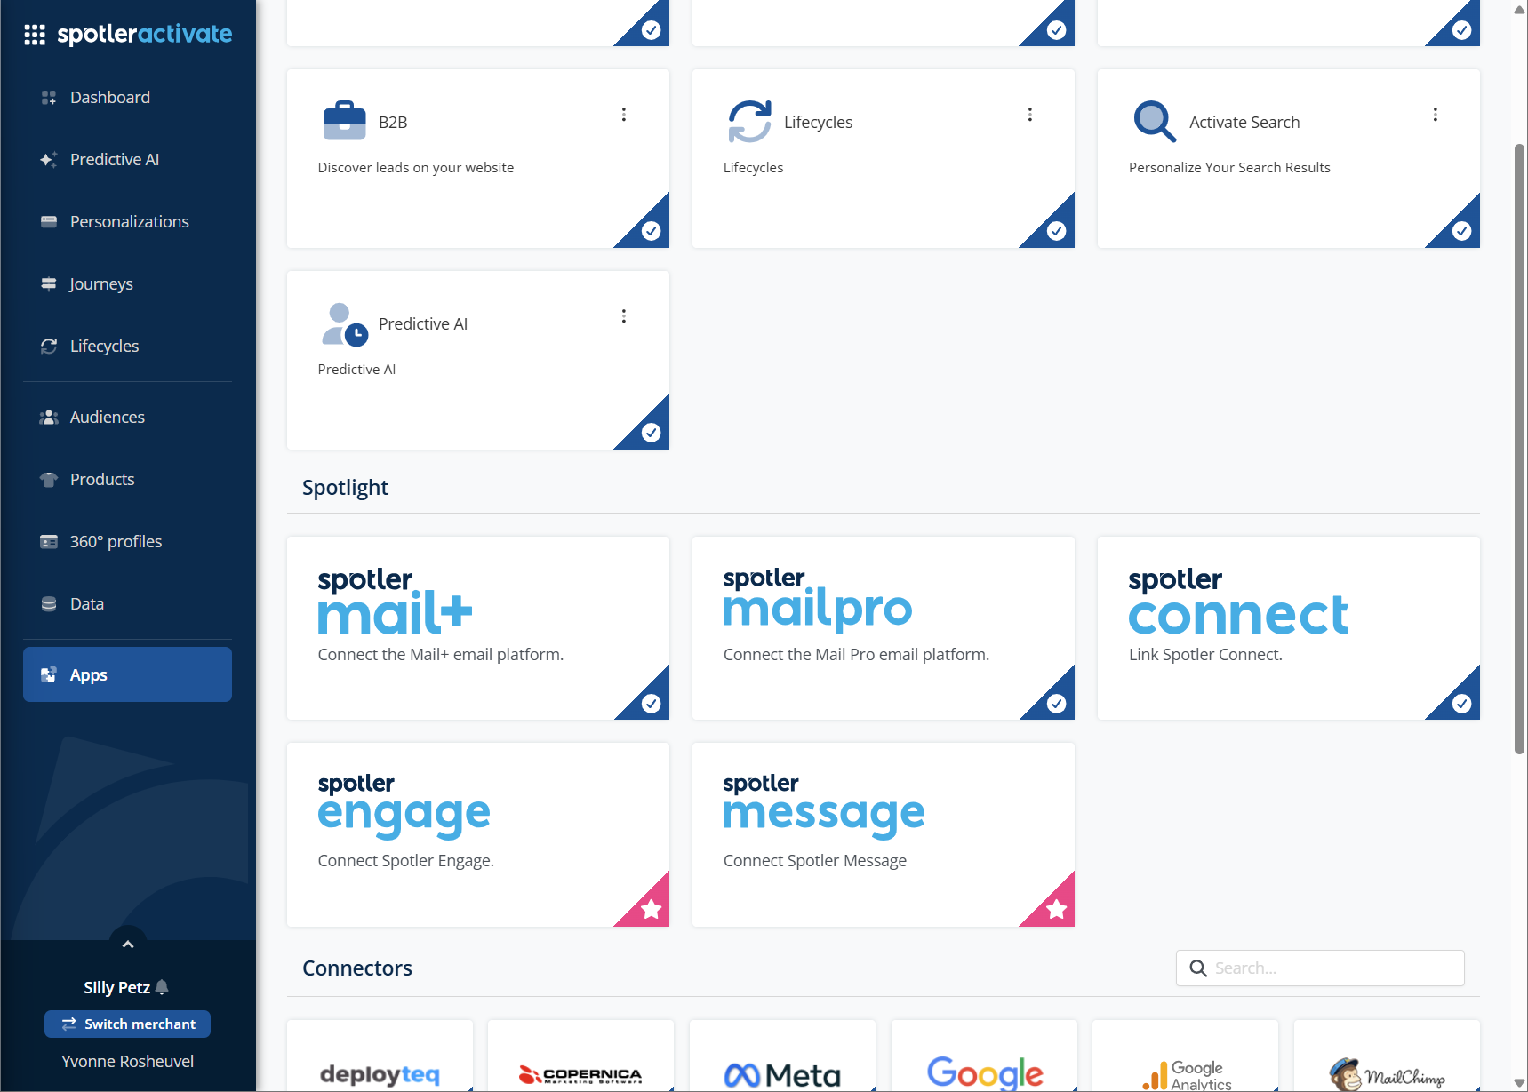Viewport: 1528px width, 1092px height.
Task: Go to 360° profiles
Action: (127, 541)
